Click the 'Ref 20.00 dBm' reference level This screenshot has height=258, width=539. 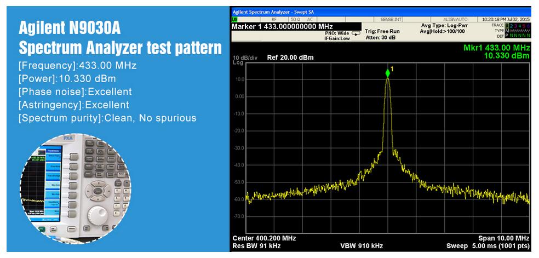point(290,58)
